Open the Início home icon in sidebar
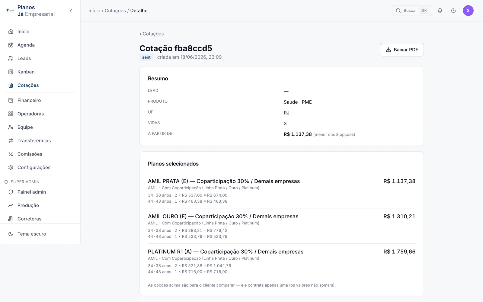Viewport: 483px width, 302px height. click(x=11, y=31)
